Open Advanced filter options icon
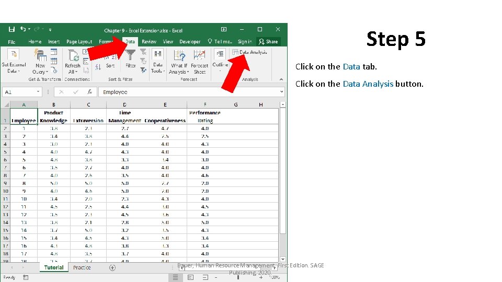Viewport: 502px width, 282px height. tap(143, 70)
